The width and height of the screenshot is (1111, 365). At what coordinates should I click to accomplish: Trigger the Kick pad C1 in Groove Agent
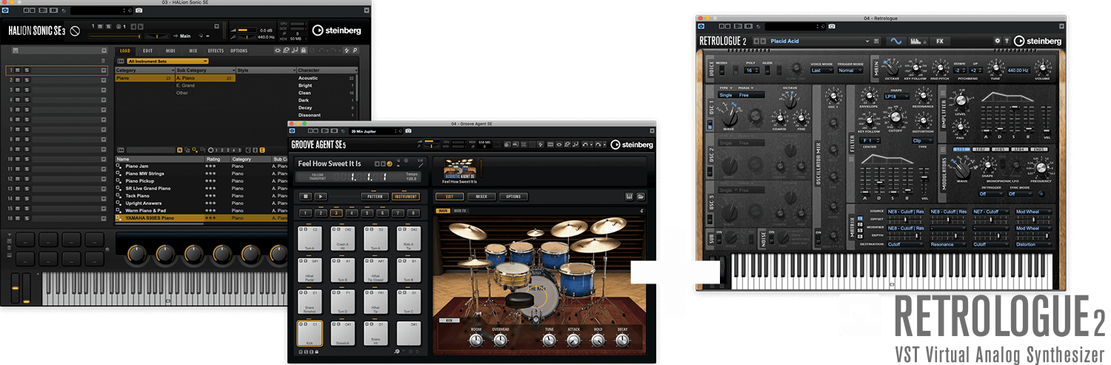(x=310, y=333)
